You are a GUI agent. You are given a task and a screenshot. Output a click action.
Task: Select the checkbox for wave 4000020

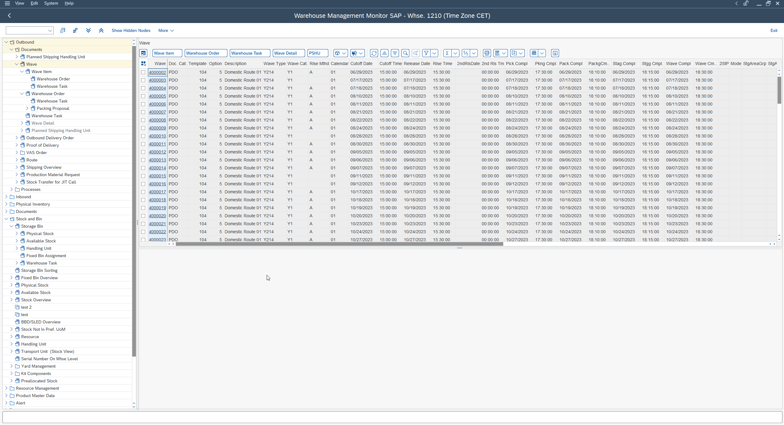[143, 216]
